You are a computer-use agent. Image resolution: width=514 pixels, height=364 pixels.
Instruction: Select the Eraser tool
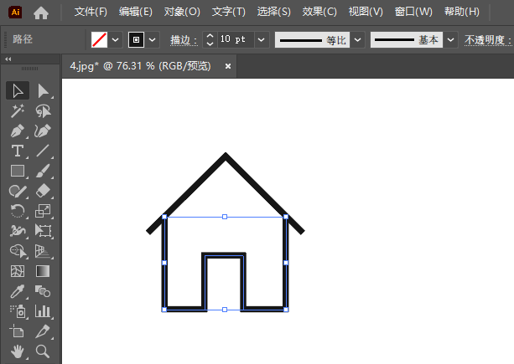pos(43,191)
